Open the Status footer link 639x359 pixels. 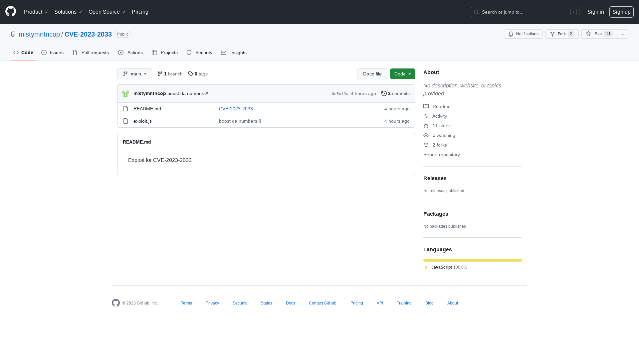coord(267,303)
